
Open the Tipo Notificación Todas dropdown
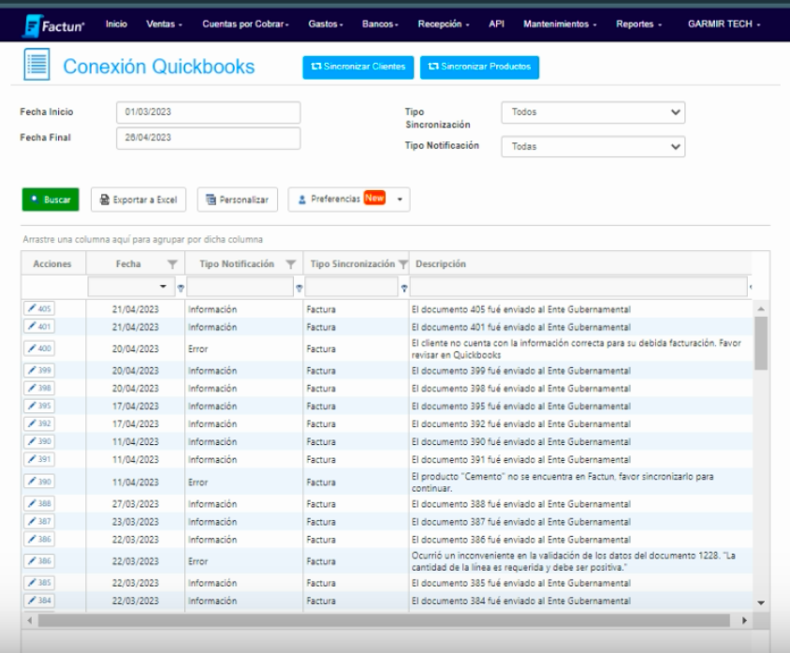593,147
